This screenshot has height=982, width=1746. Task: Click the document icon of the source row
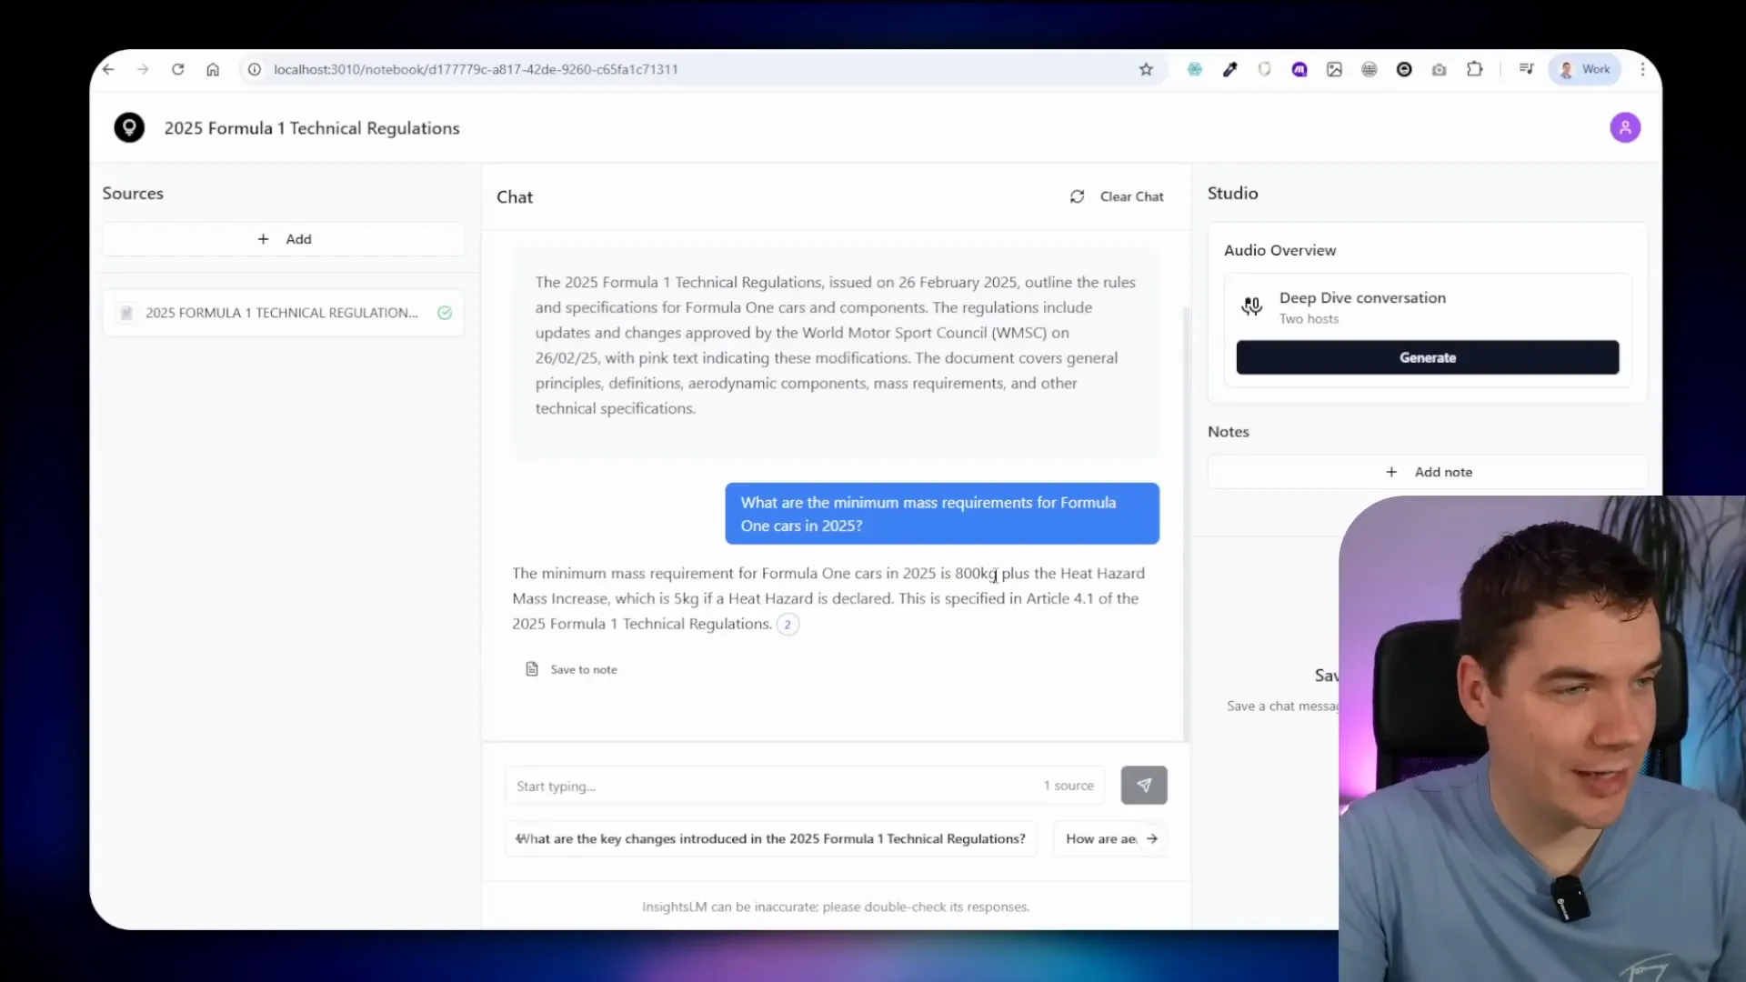tap(126, 313)
